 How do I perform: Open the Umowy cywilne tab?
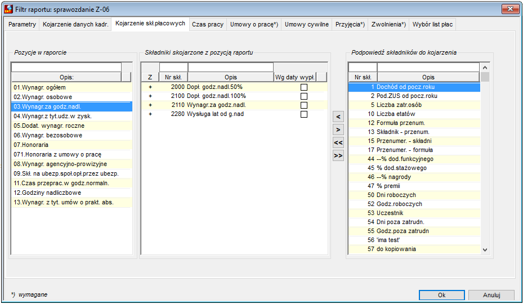pos(306,24)
